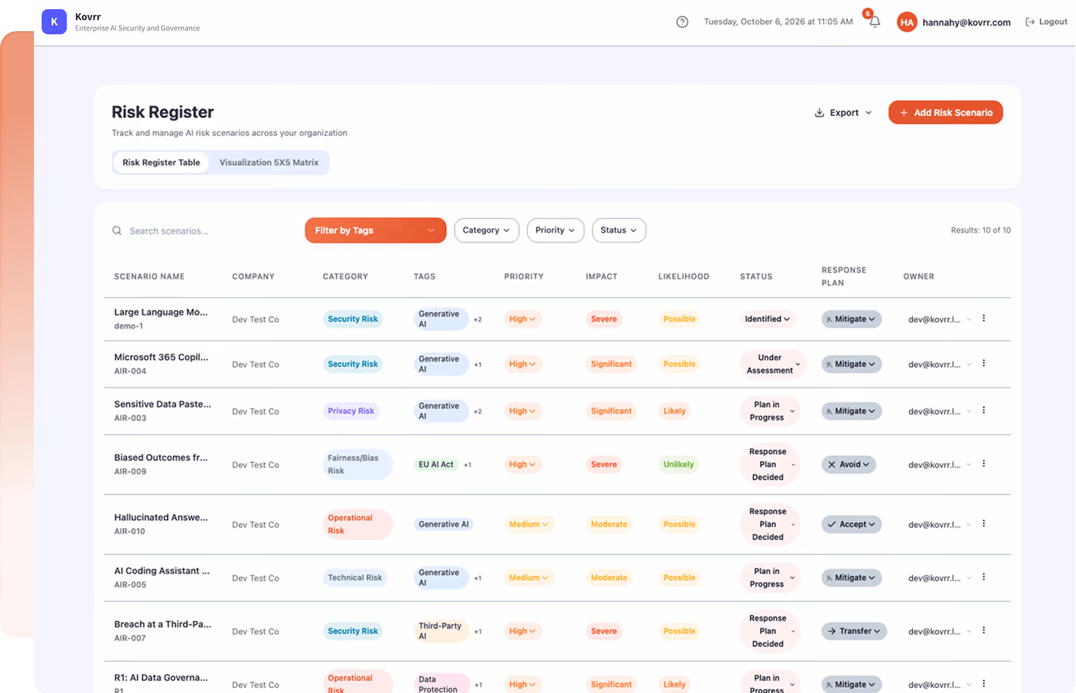The height and width of the screenshot is (693, 1076).
Task: Click the EU AI Act tag
Action: (436, 465)
